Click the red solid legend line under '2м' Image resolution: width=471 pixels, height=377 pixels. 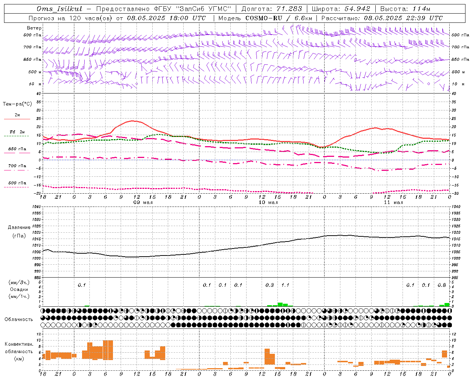[x=17, y=119]
